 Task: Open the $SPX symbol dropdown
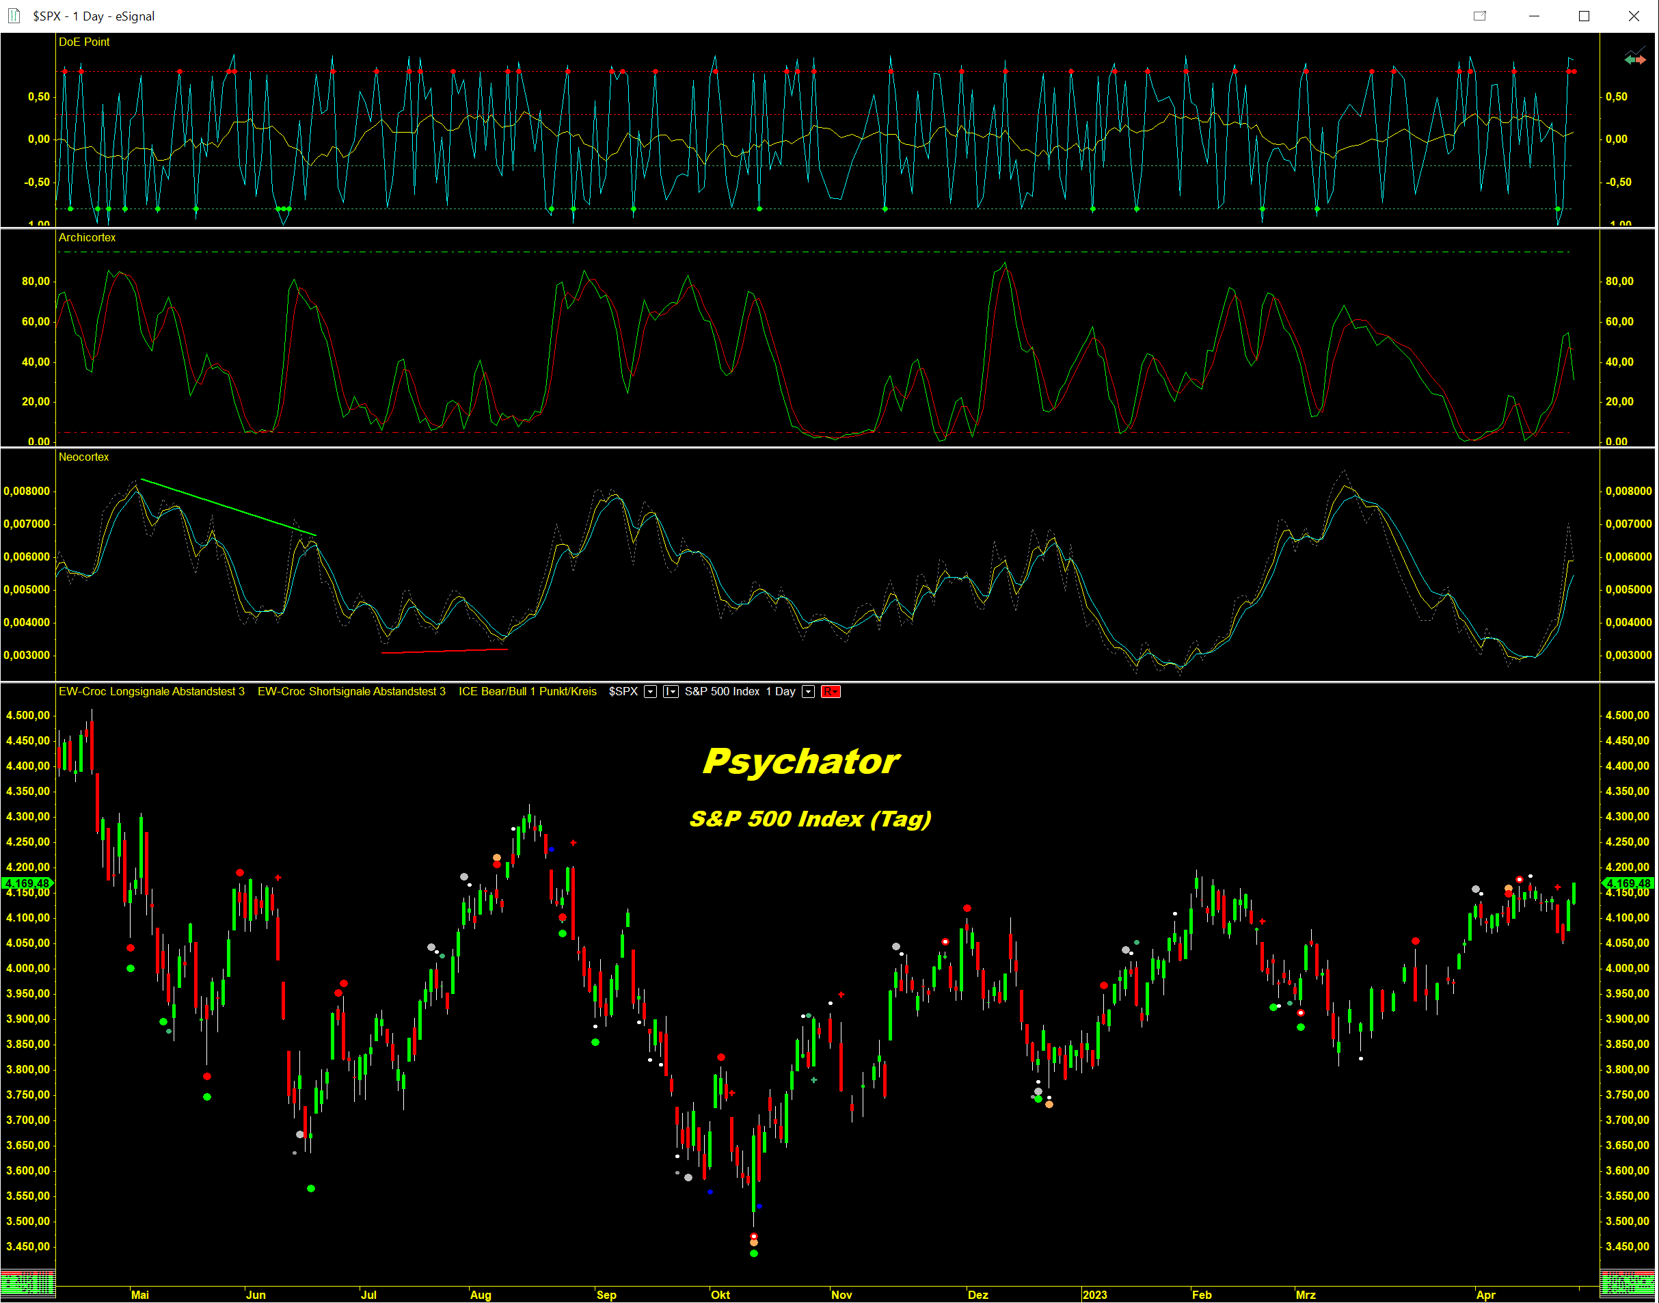coord(651,692)
